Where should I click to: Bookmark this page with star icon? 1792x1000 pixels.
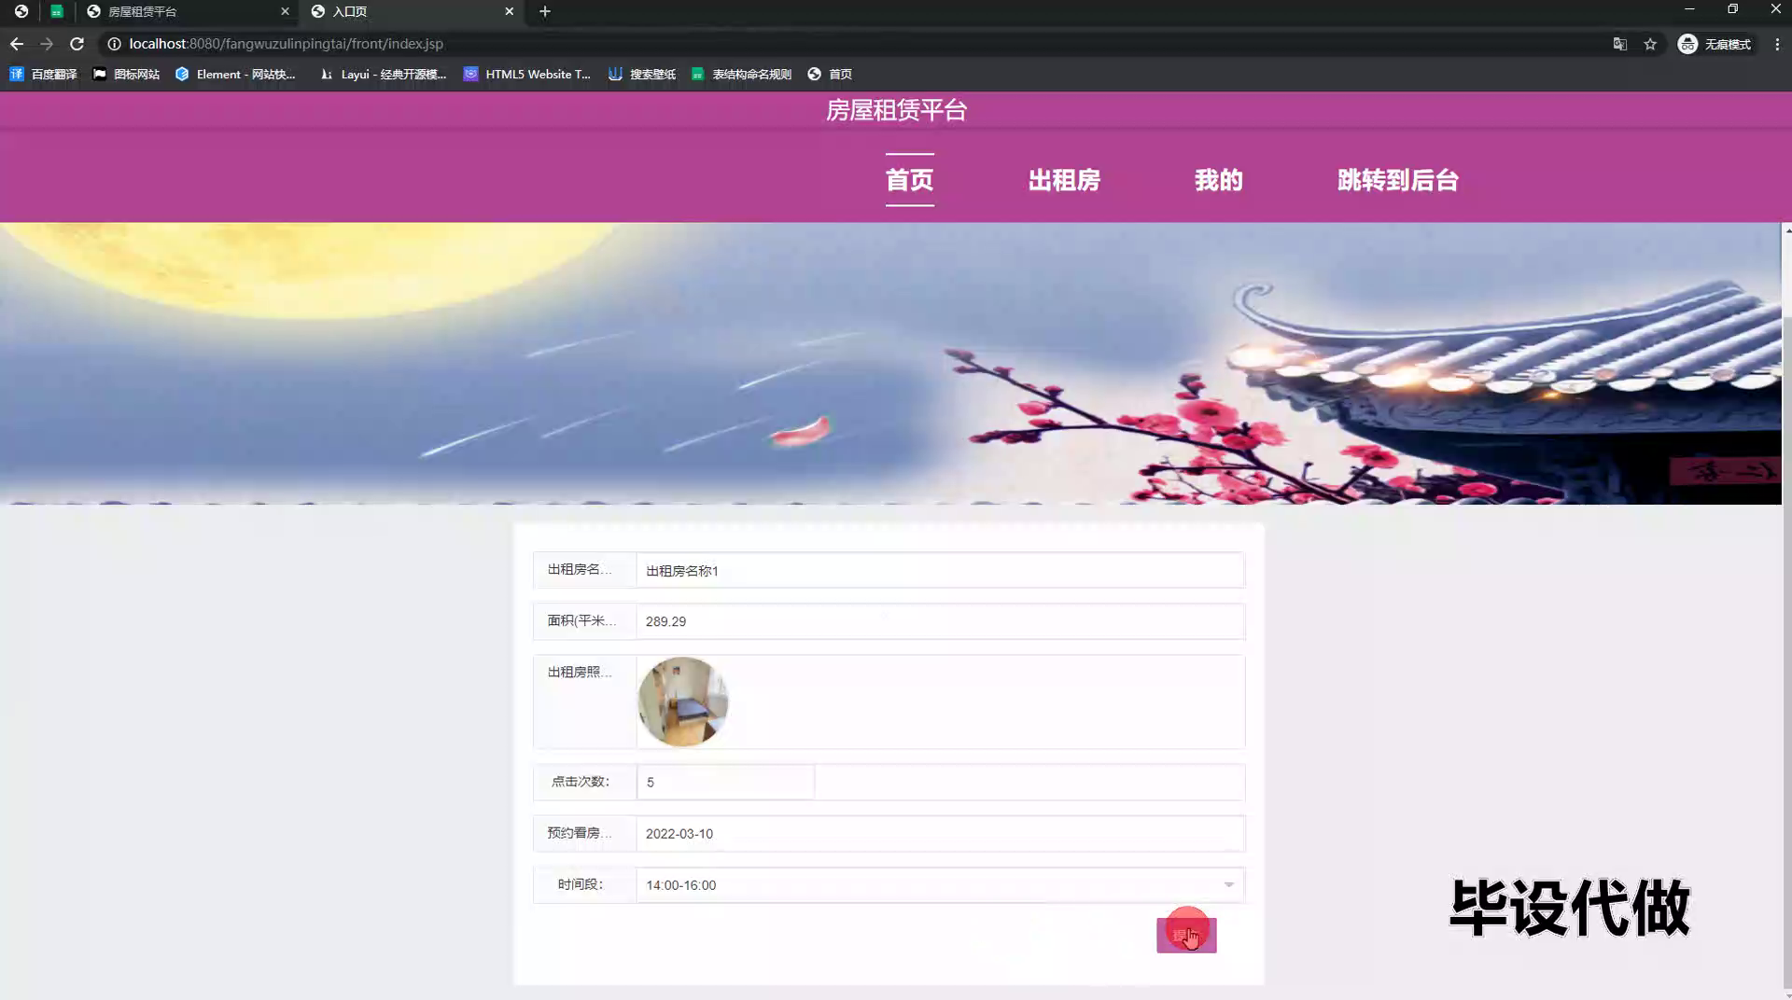(1650, 44)
